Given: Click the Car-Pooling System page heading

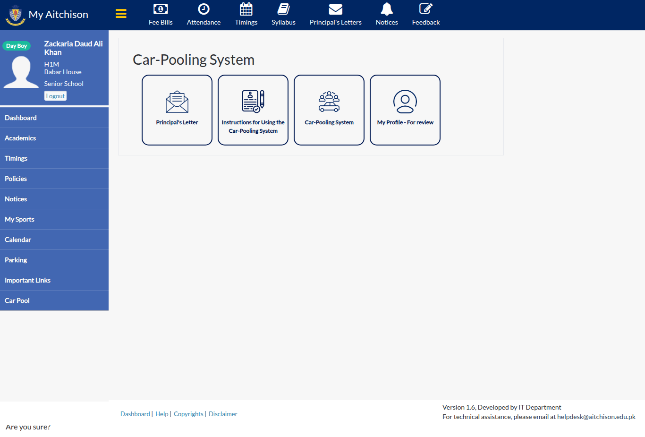Looking at the screenshot, I should [x=194, y=60].
